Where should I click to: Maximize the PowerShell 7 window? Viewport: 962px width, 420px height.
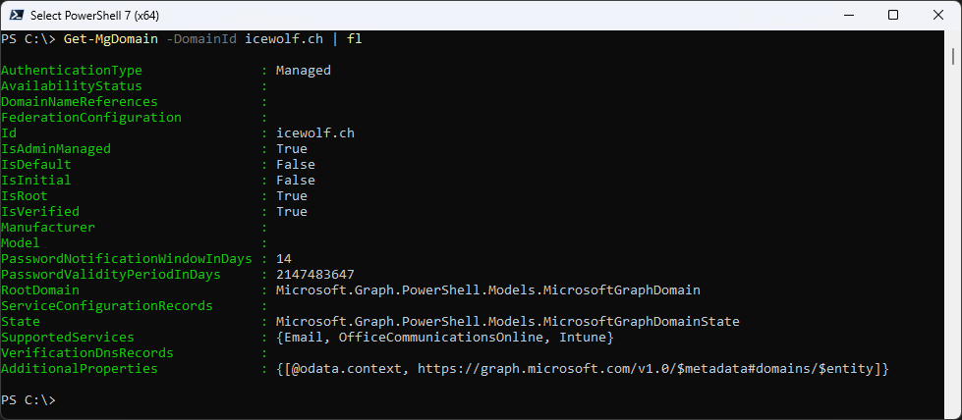(x=893, y=15)
